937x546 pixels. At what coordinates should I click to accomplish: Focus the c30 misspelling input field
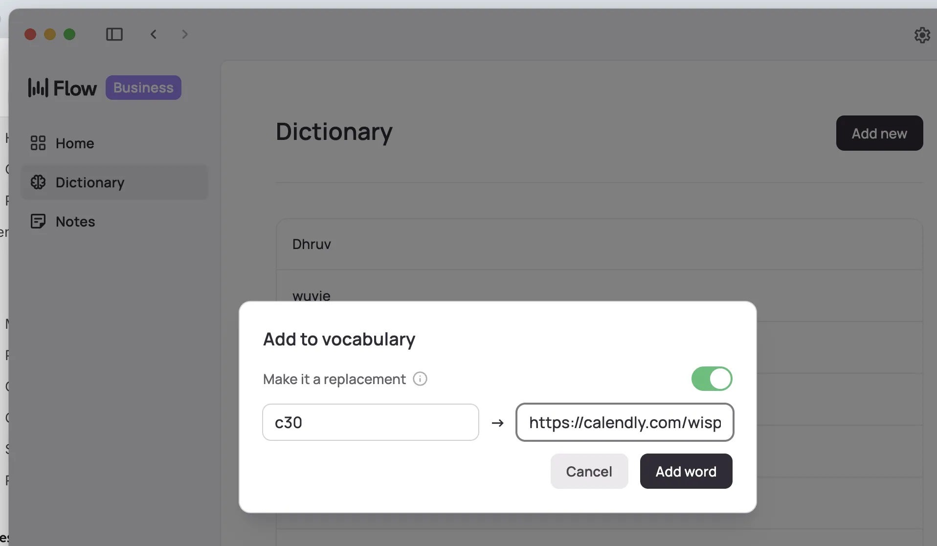click(371, 422)
